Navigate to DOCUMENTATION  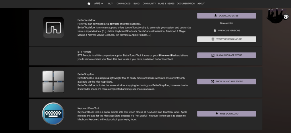[x=186, y=3]
